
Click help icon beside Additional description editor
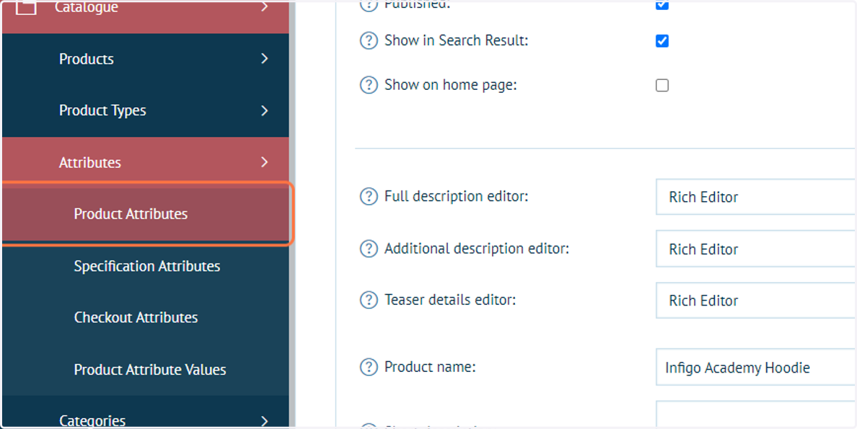tap(368, 248)
